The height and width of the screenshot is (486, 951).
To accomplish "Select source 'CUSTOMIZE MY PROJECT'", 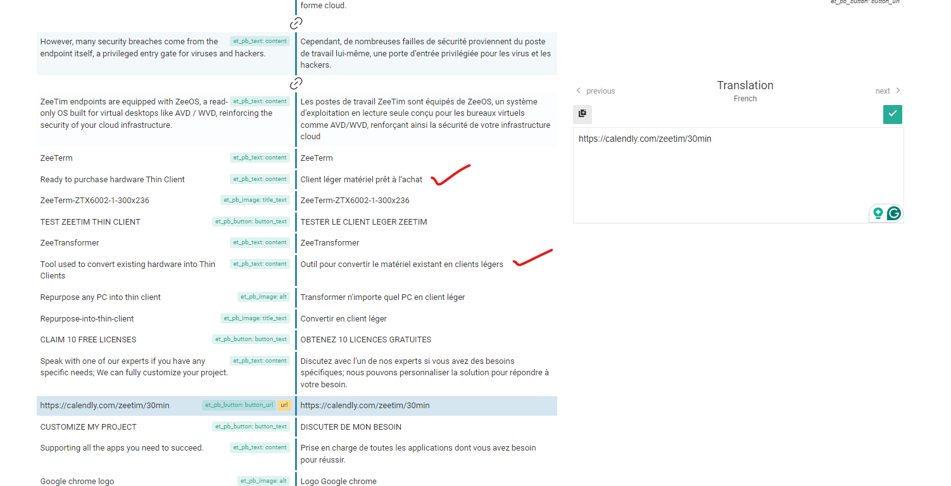I will [x=89, y=427].
